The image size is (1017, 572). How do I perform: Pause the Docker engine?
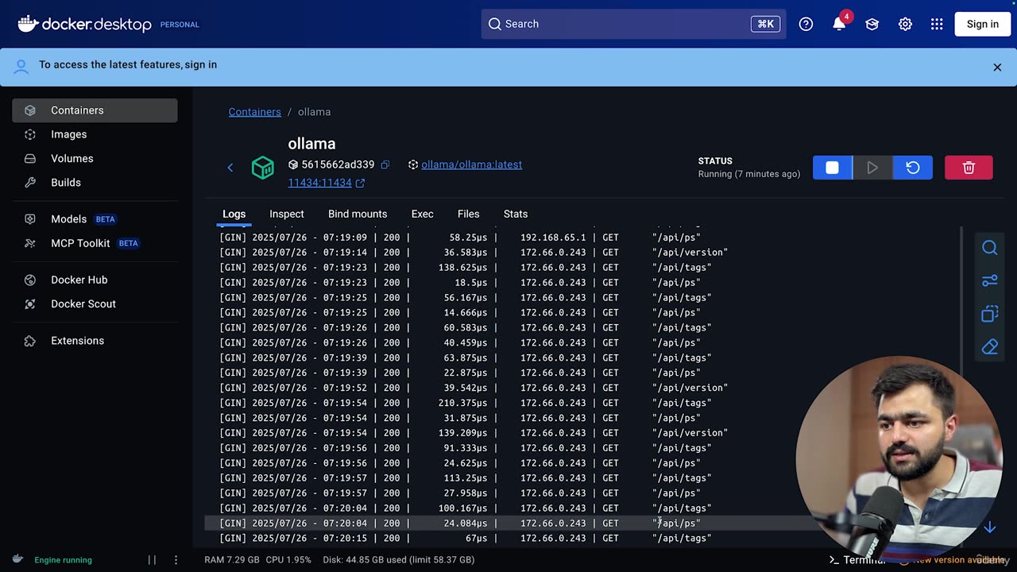click(x=152, y=560)
